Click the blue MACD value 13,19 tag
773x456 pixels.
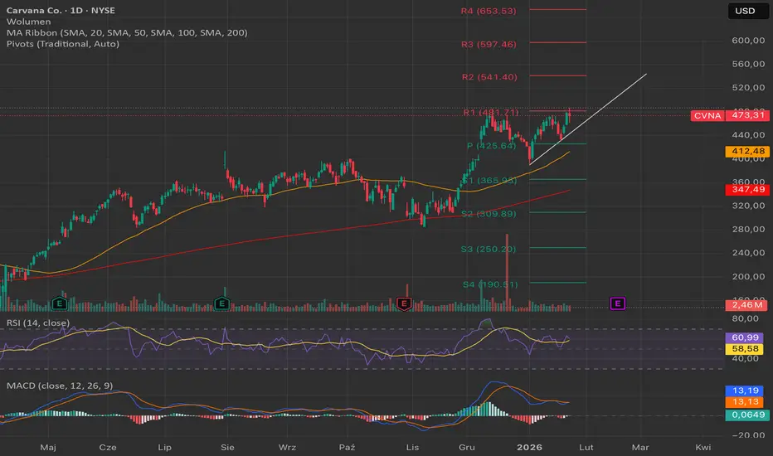tap(747, 390)
